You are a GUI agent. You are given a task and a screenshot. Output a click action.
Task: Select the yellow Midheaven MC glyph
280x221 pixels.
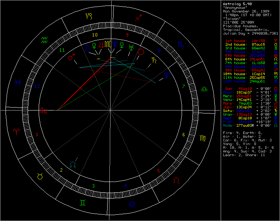tap(108, 45)
